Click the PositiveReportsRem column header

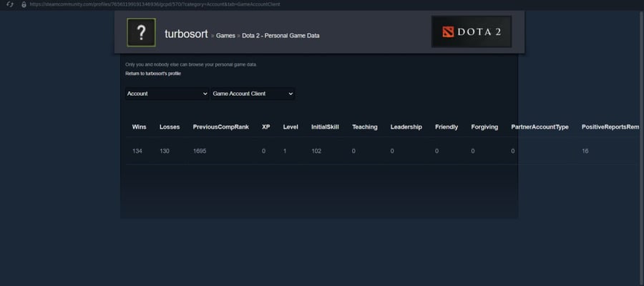(610, 127)
